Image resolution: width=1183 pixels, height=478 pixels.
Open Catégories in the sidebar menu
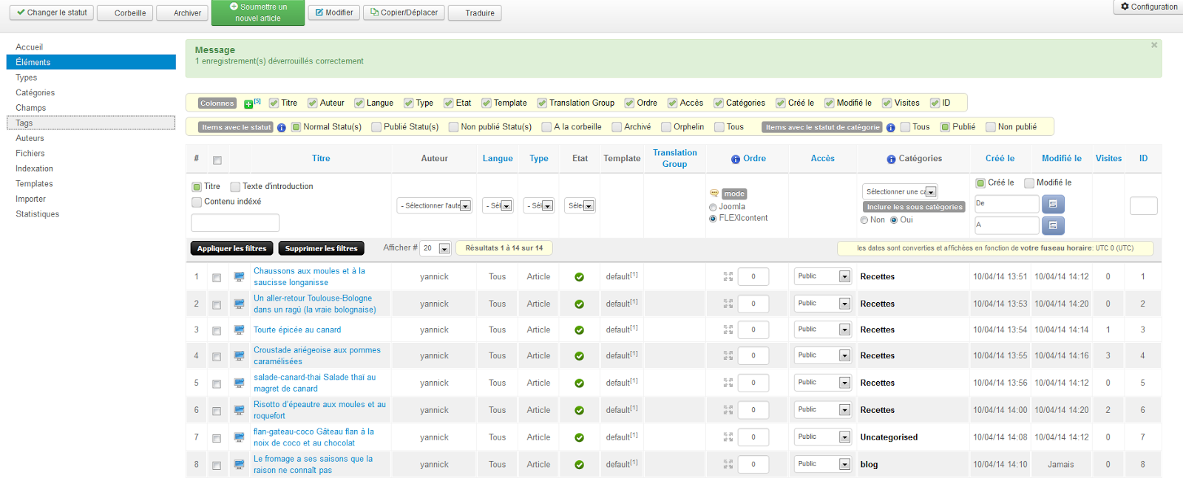click(x=35, y=93)
